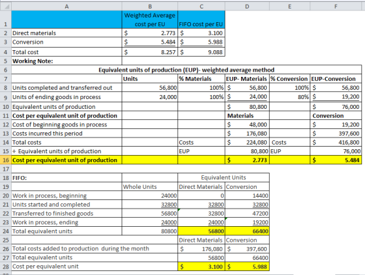The image size is (365, 275).
Task: Select 'Work in process, ending' cell
Action: (66, 222)
